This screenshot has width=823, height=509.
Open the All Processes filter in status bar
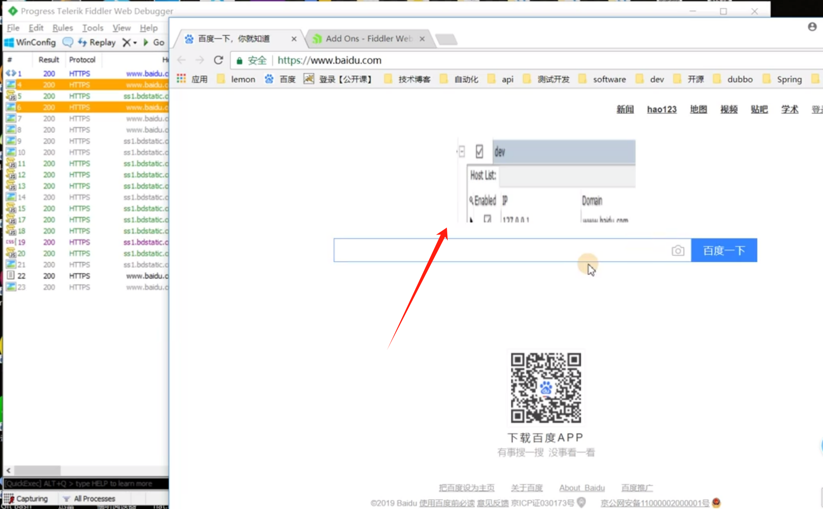coord(89,498)
